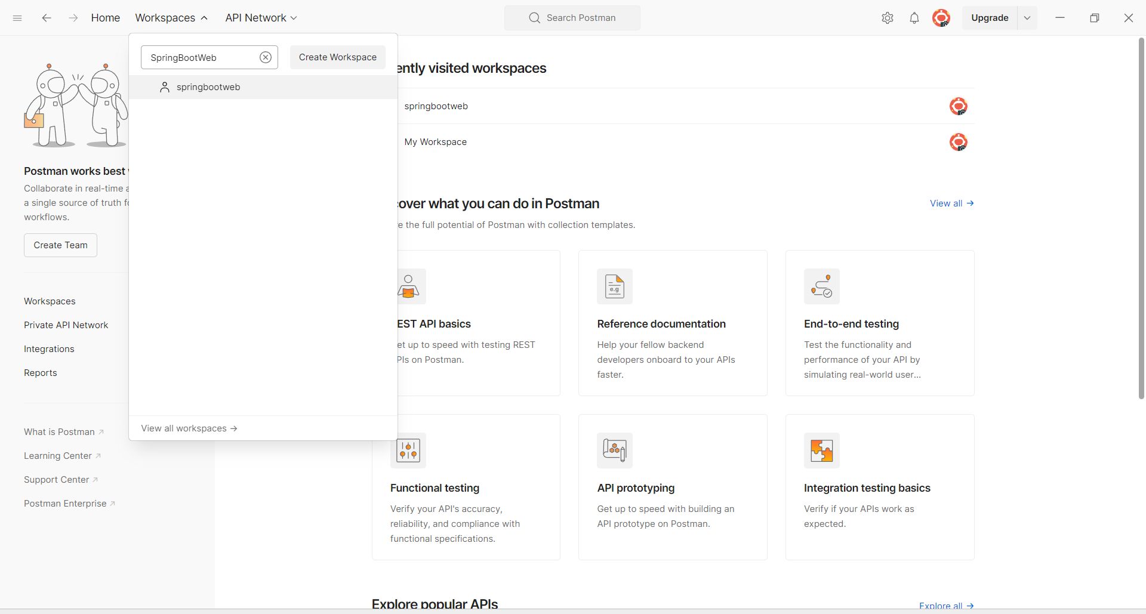This screenshot has width=1146, height=614.
Task: Open Integration testing basics card title
Action: (867, 488)
